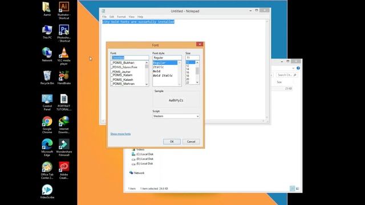This screenshot has height=205, width=365.
Task: Open the Notepad File menu
Action: click(104, 17)
